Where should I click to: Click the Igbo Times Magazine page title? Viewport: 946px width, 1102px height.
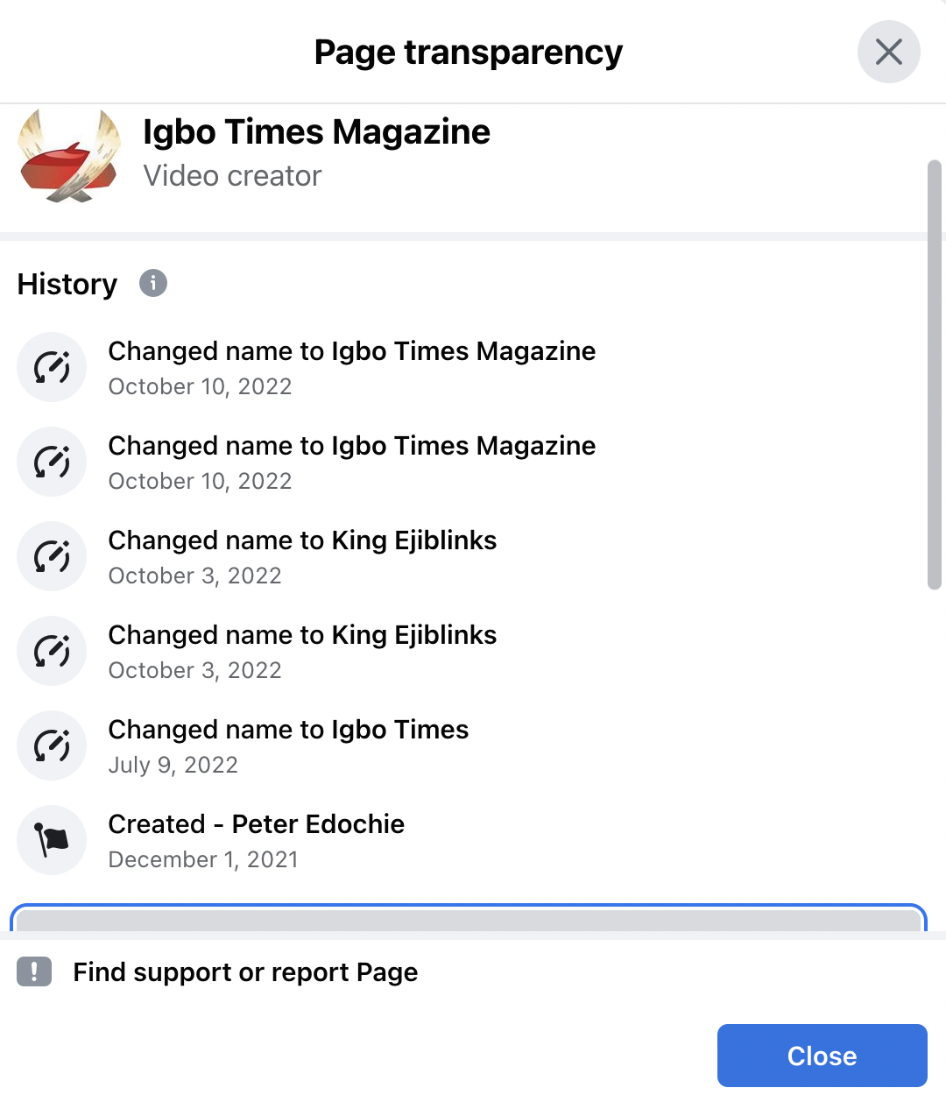click(316, 132)
